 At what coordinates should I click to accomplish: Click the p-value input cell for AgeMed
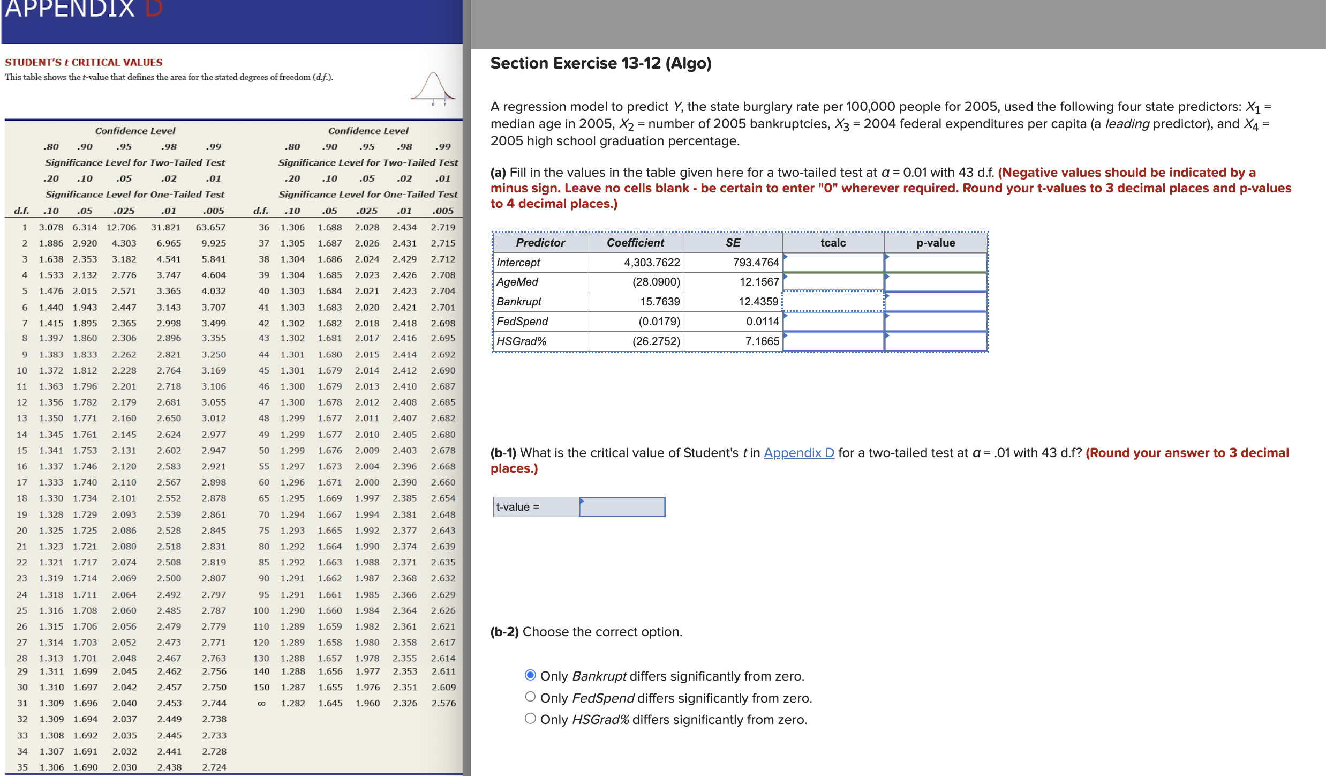936,282
